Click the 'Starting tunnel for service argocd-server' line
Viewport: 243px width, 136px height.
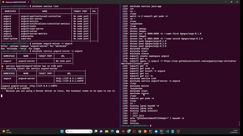coord(32,68)
